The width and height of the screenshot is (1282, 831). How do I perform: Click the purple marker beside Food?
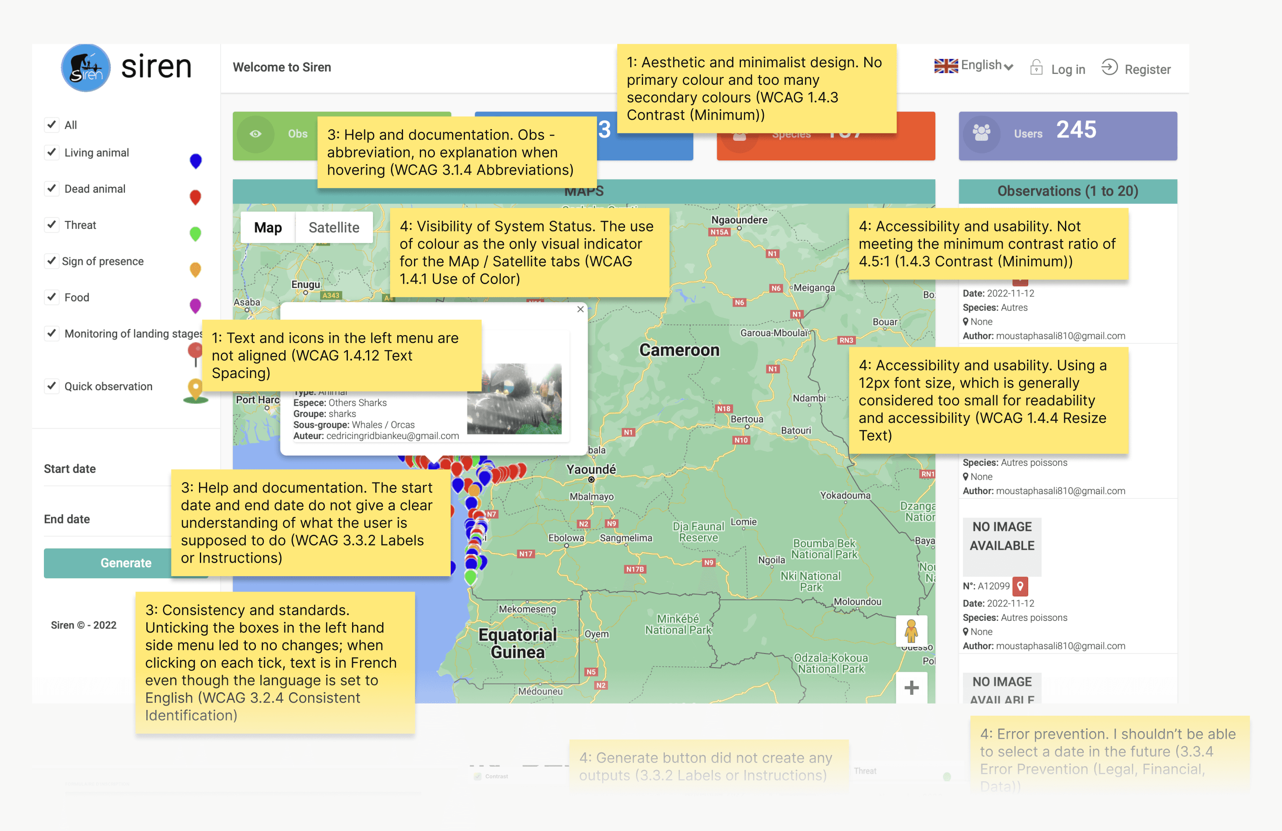click(196, 306)
